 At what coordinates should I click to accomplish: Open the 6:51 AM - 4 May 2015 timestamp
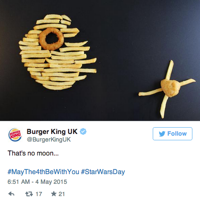[x=37, y=182]
